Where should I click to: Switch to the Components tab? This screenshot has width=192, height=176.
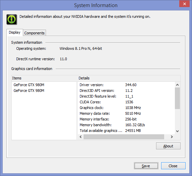click(35, 33)
